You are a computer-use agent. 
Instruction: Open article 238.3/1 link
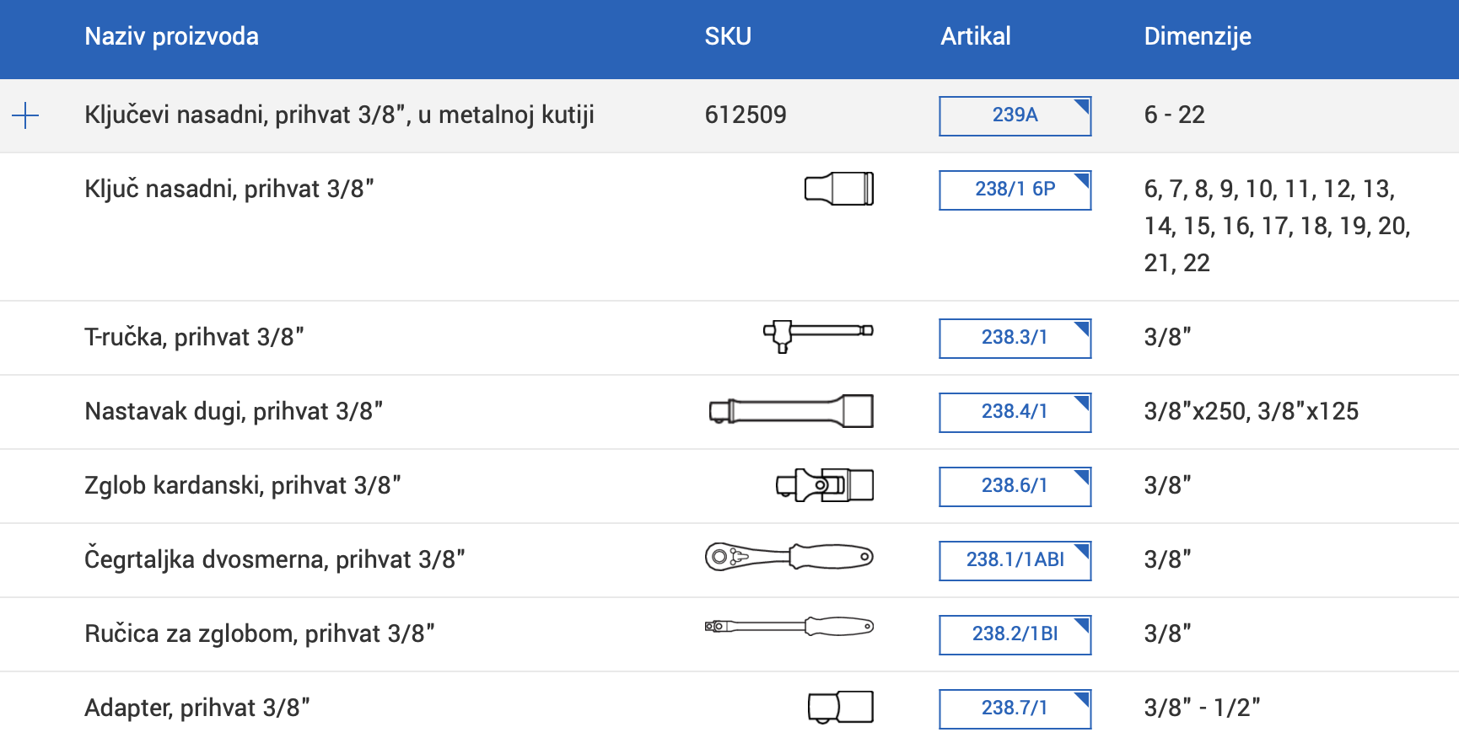(x=1015, y=338)
